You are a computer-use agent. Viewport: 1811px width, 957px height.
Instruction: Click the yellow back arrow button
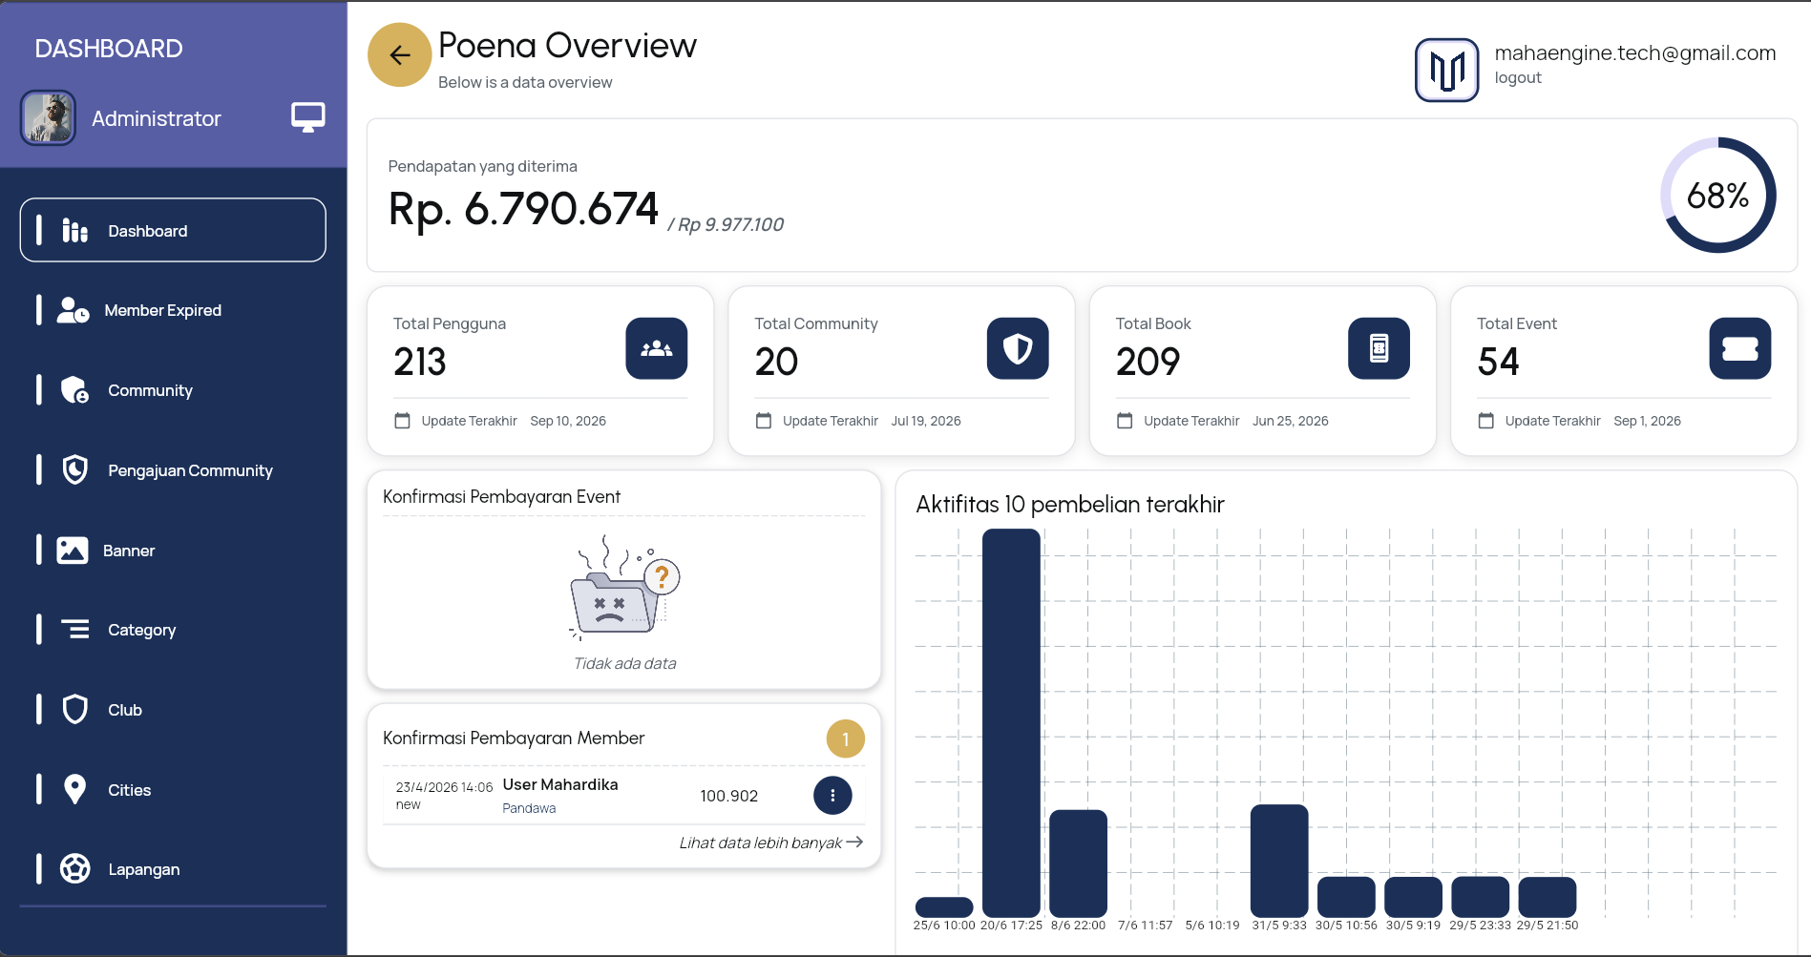click(399, 55)
